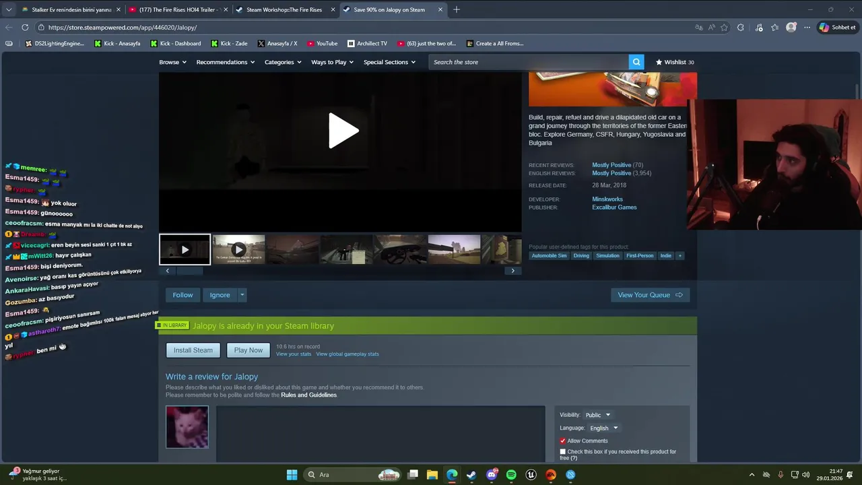Open File Explorer from the taskbar

pyautogui.click(x=432, y=475)
